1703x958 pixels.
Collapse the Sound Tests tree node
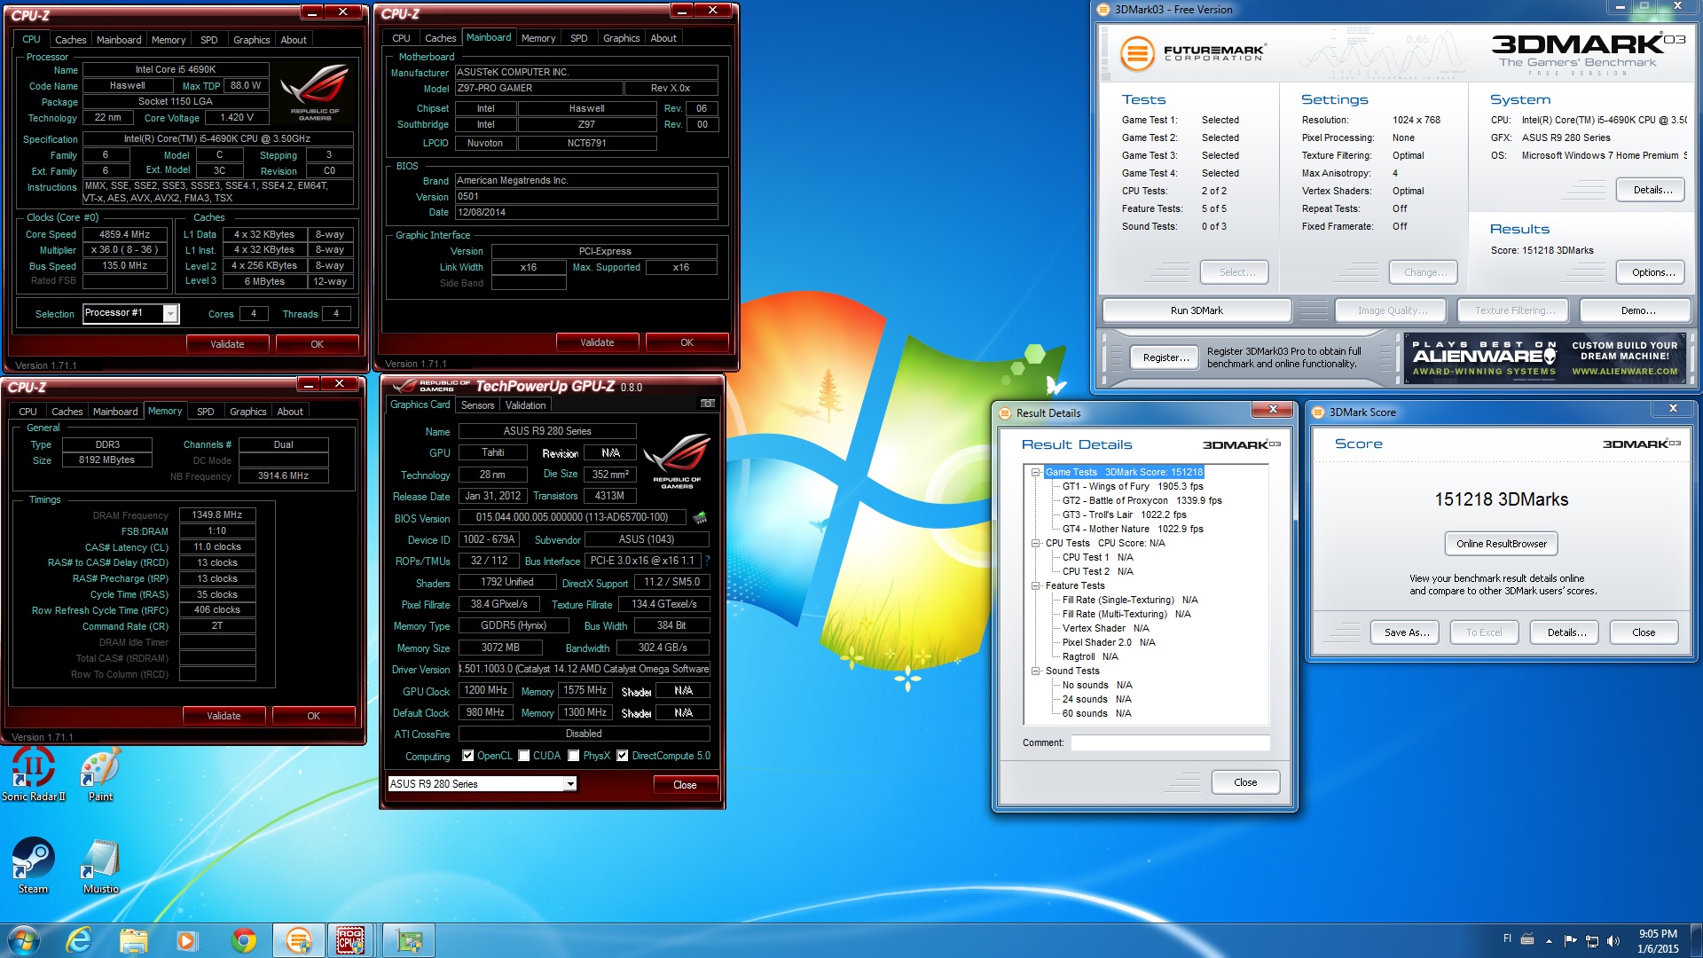point(1035,671)
